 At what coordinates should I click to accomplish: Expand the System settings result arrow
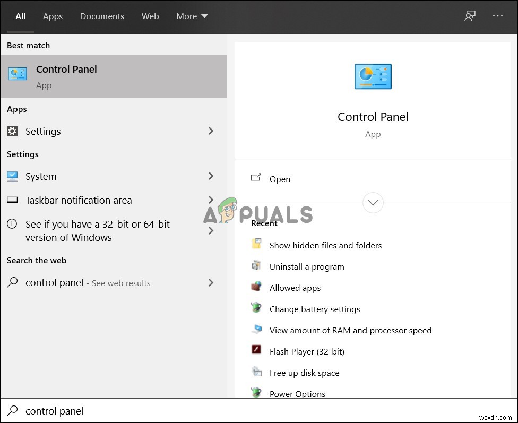[x=211, y=176]
